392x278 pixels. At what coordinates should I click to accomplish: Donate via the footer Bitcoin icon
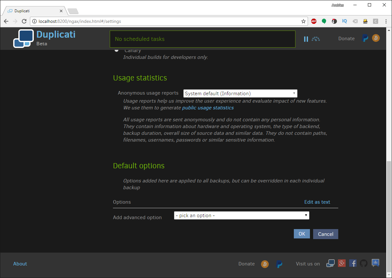coord(265,264)
